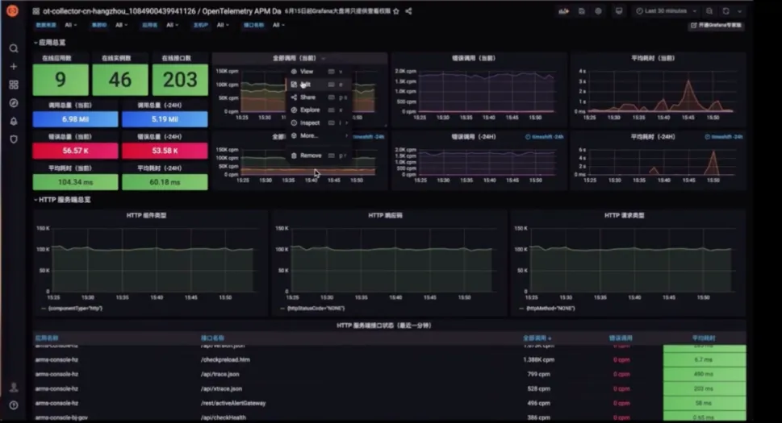782x423 pixels.
Task: Click timeshift -24h icon on 全部调用 (-24H) panel
Action: 369,137
